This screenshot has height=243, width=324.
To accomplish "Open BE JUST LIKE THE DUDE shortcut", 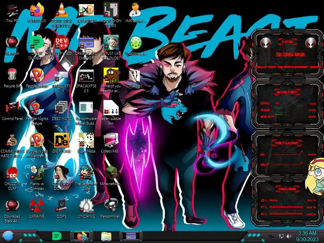I will pyautogui.click(x=111, y=48).
